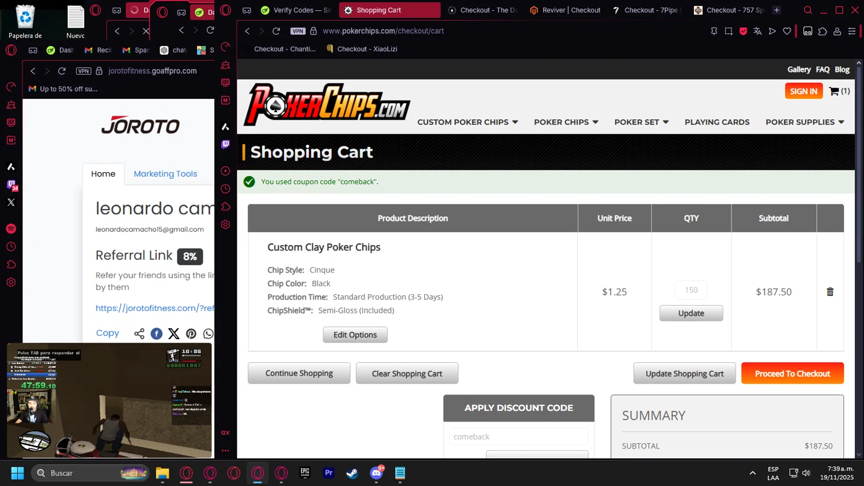Expand the POKER SET dropdown menu
This screenshot has height=486, width=864.
642,122
